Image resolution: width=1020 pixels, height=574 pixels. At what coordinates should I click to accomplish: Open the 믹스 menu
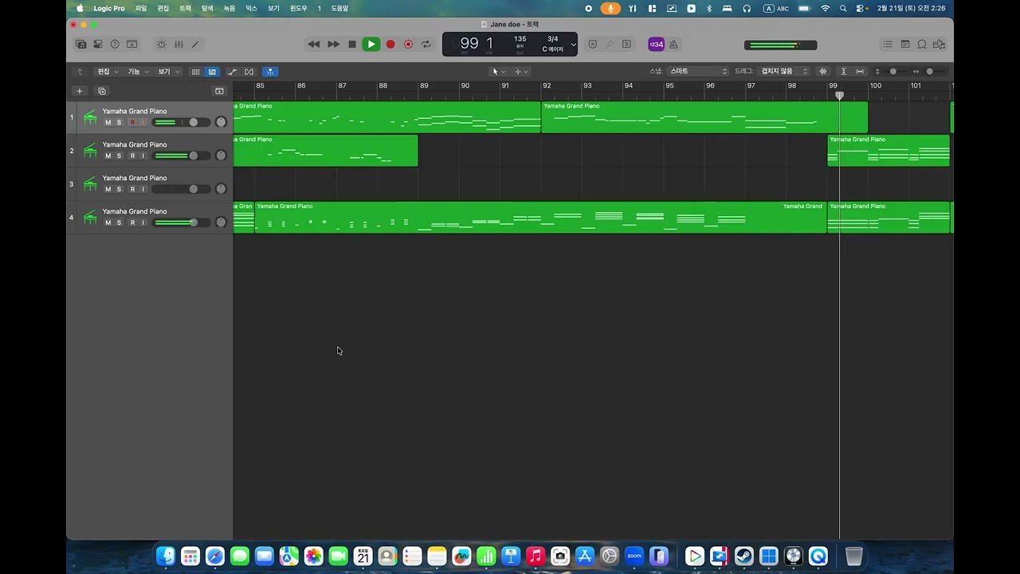[251, 8]
